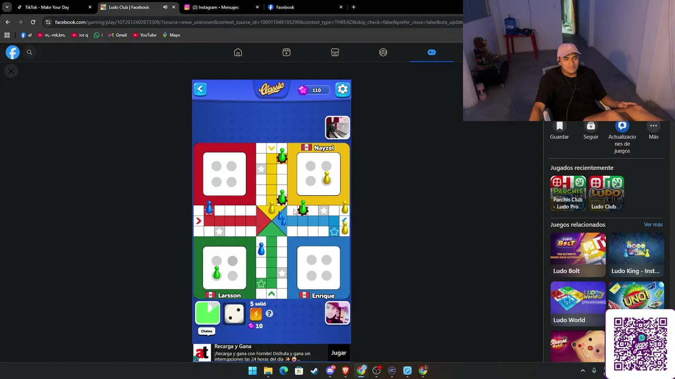
Task: Click Guardar bookmark icon
Action: pos(560,126)
